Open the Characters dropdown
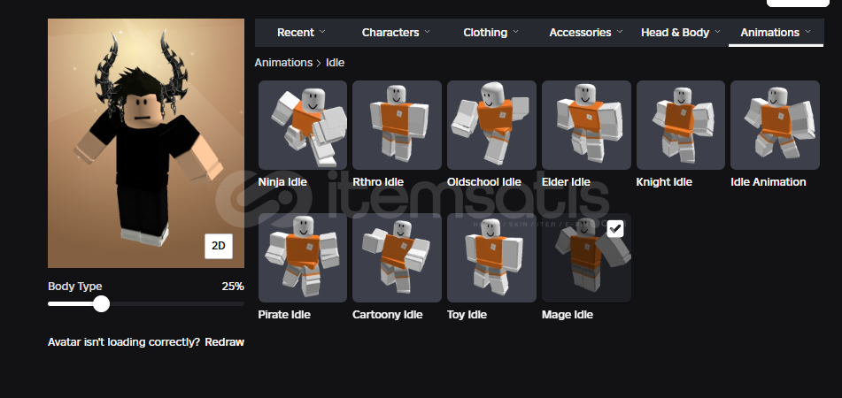The height and width of the screenshot is (398, 842). coord(396,32)
